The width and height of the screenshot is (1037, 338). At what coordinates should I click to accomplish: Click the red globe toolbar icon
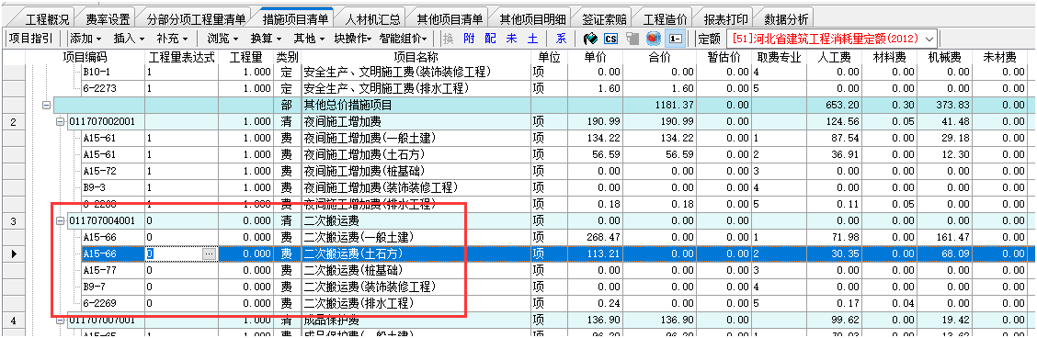[654, 39]
